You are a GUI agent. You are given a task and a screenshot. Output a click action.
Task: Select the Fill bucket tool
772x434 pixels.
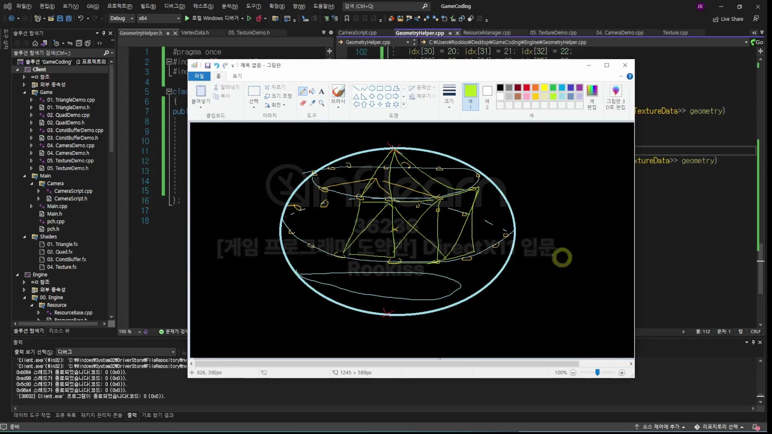[x=312, y=92]
